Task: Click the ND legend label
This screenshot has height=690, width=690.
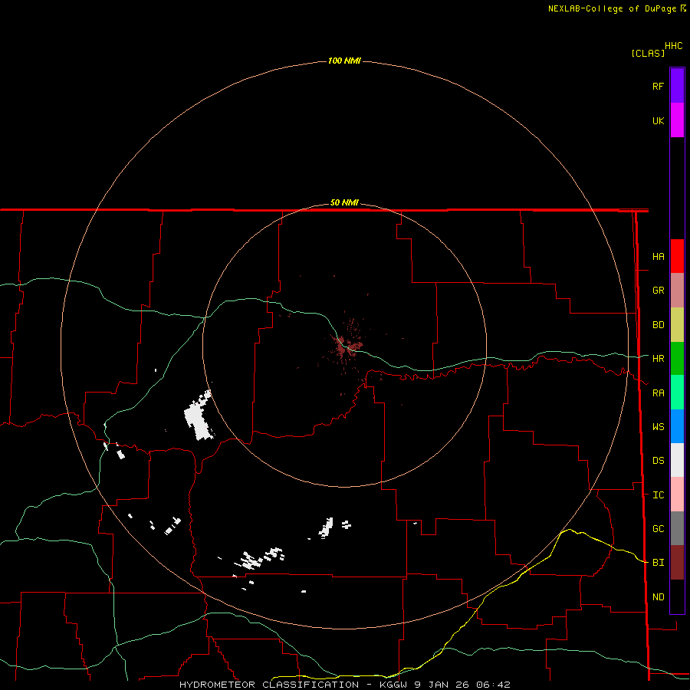Action: (x=658, y=597)
